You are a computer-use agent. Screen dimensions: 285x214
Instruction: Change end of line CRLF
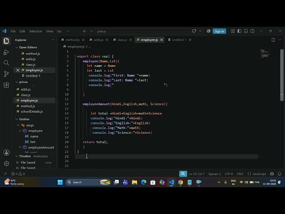pos(240,174)
